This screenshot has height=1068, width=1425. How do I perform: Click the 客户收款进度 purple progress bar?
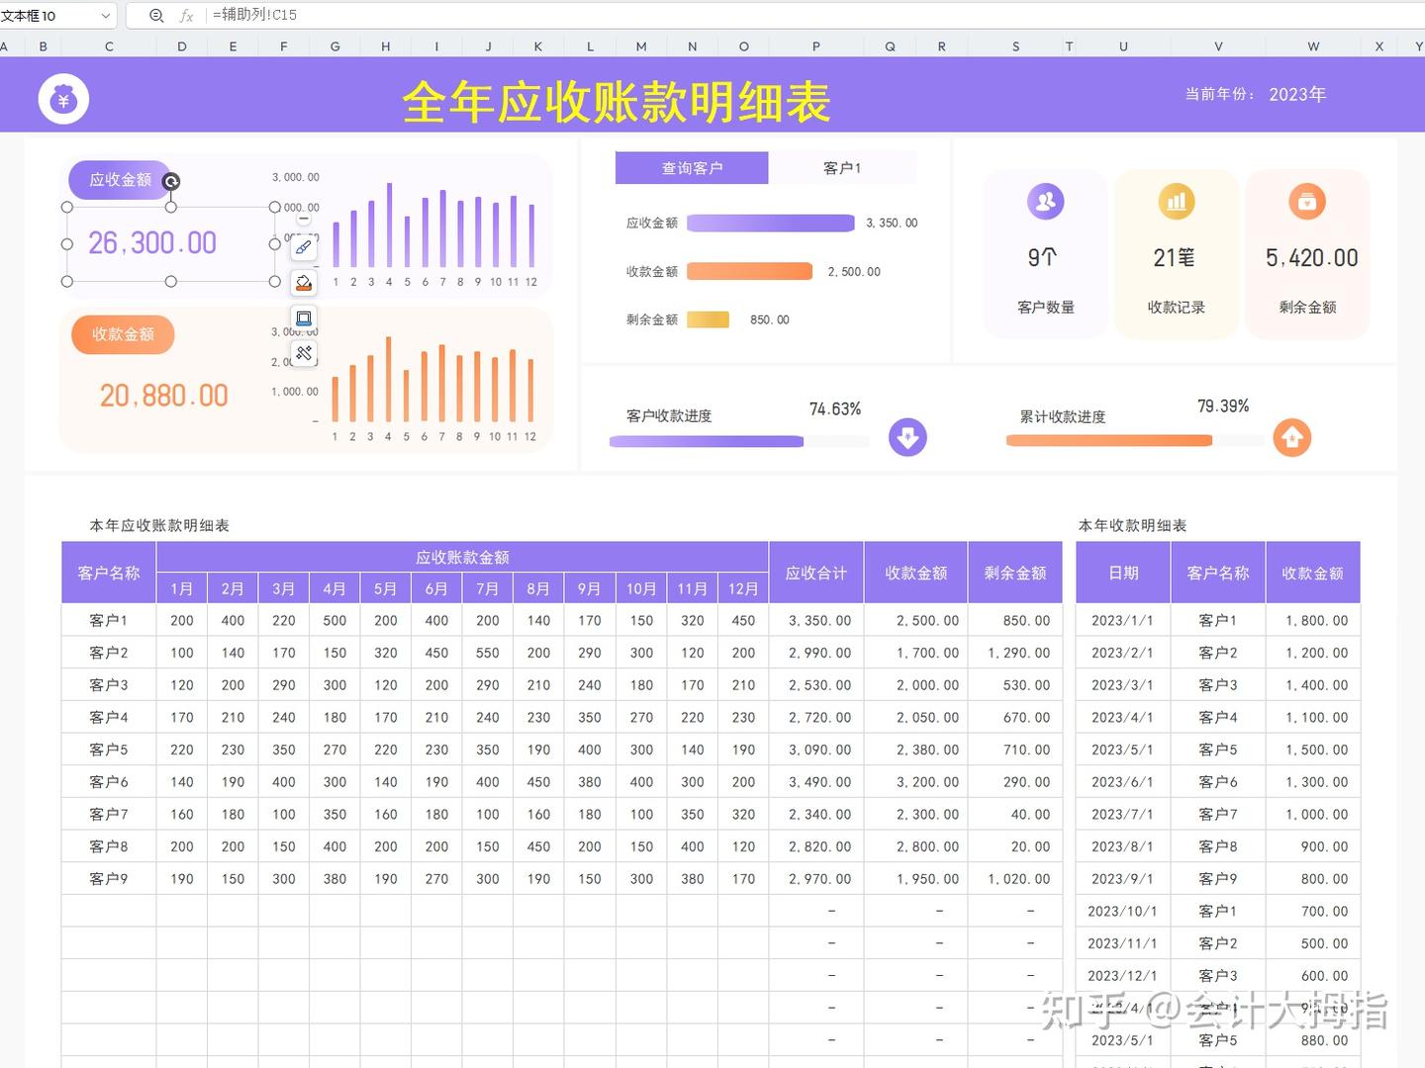pos(707,442)
